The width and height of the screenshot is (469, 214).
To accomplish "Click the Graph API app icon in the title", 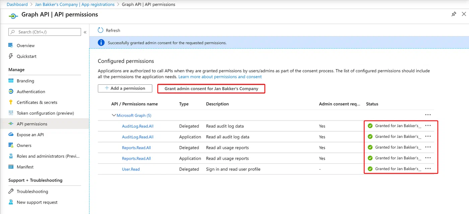I will (13, 15).
